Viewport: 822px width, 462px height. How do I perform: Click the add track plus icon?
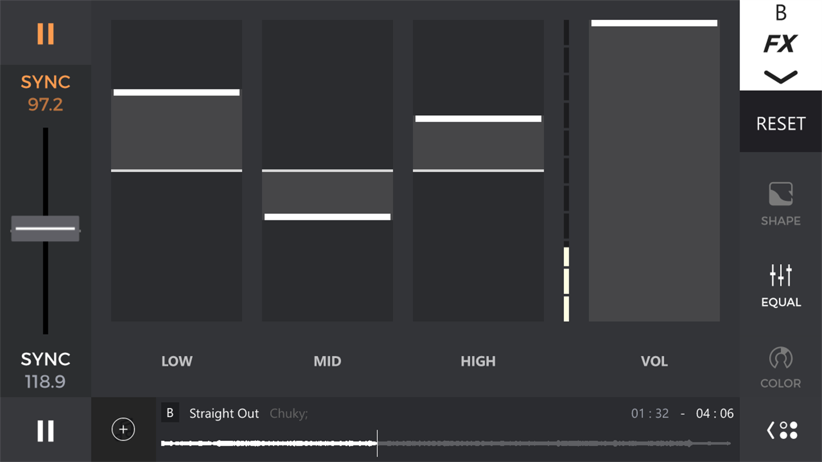(123, 429)
